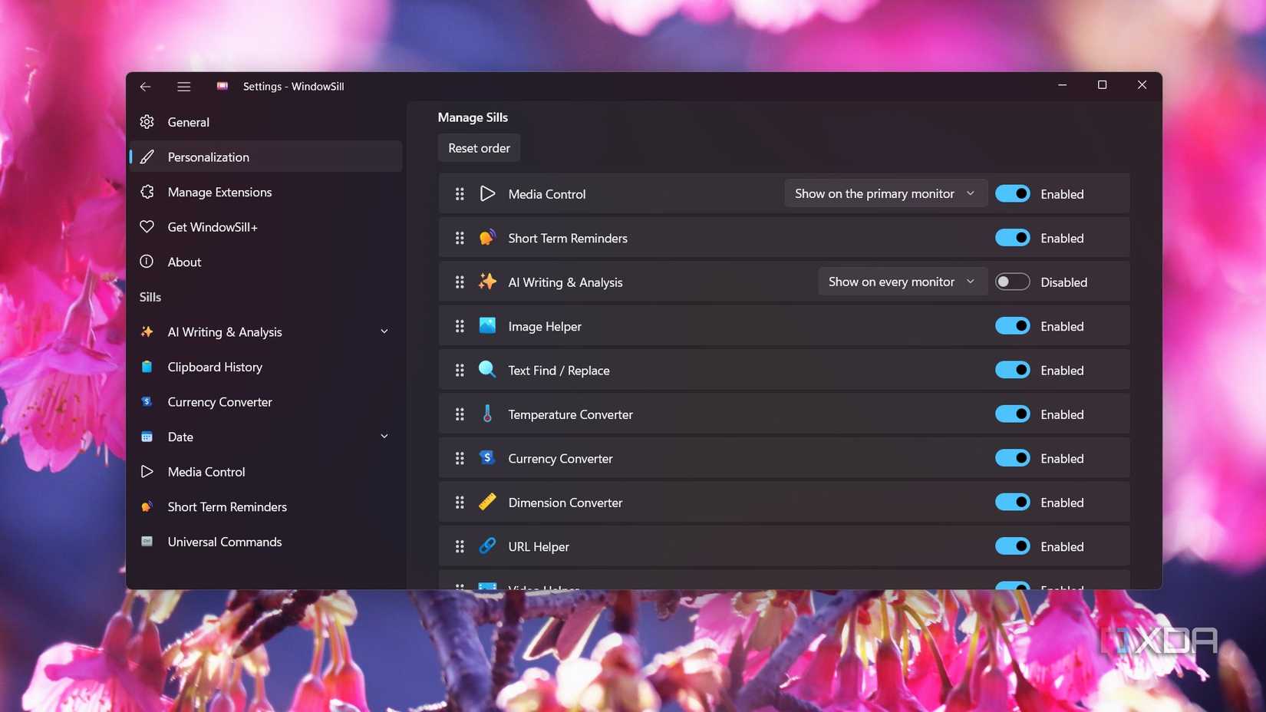Open Manage Extensions page

click(265, 192)
